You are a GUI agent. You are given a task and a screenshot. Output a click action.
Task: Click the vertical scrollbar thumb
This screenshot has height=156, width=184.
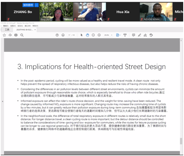181,141
